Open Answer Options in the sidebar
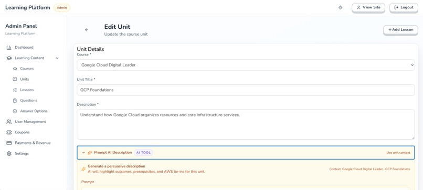The image size is (423, 190). (x=34, y=111)
